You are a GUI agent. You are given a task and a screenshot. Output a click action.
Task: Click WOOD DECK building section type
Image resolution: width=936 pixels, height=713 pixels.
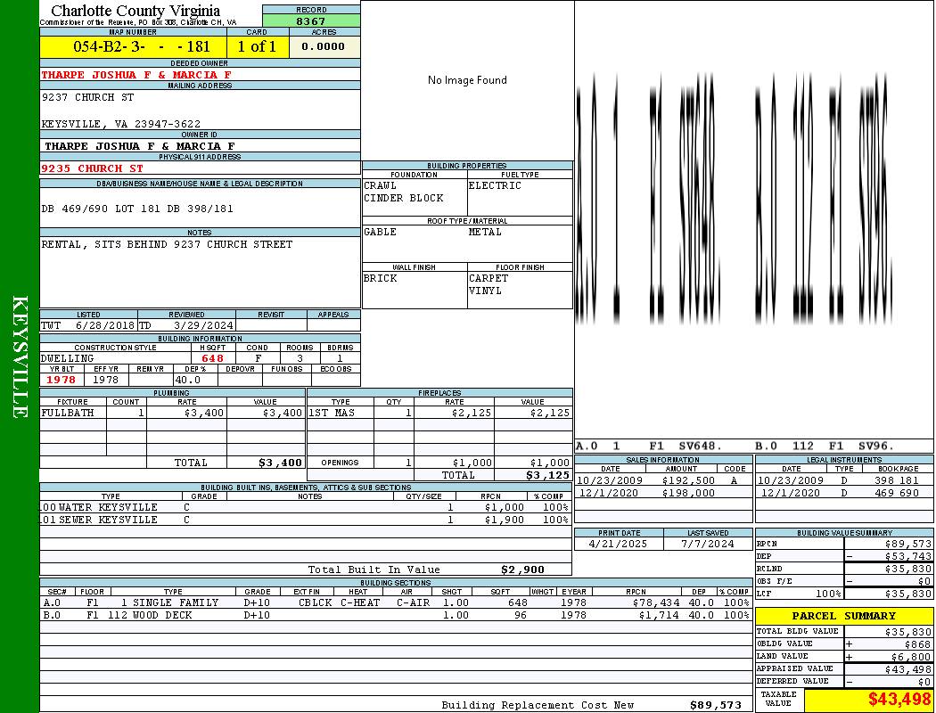pyautogui.click(x=162, y=616)
